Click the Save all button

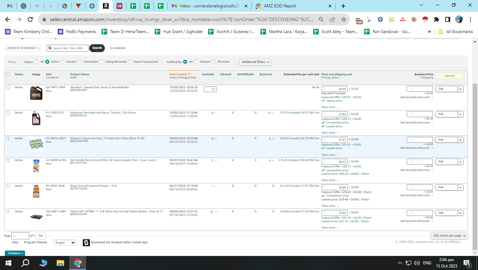coord(450,76)
